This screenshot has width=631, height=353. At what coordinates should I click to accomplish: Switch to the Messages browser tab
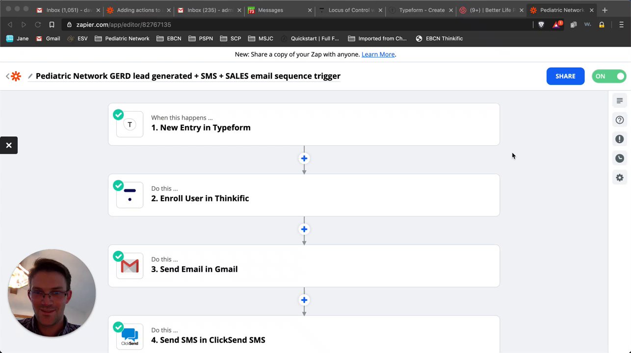(x=270, y=10)
